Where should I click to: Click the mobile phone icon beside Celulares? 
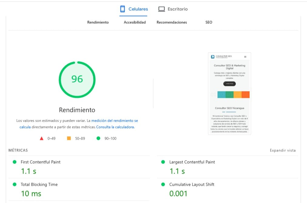(123, 9)
